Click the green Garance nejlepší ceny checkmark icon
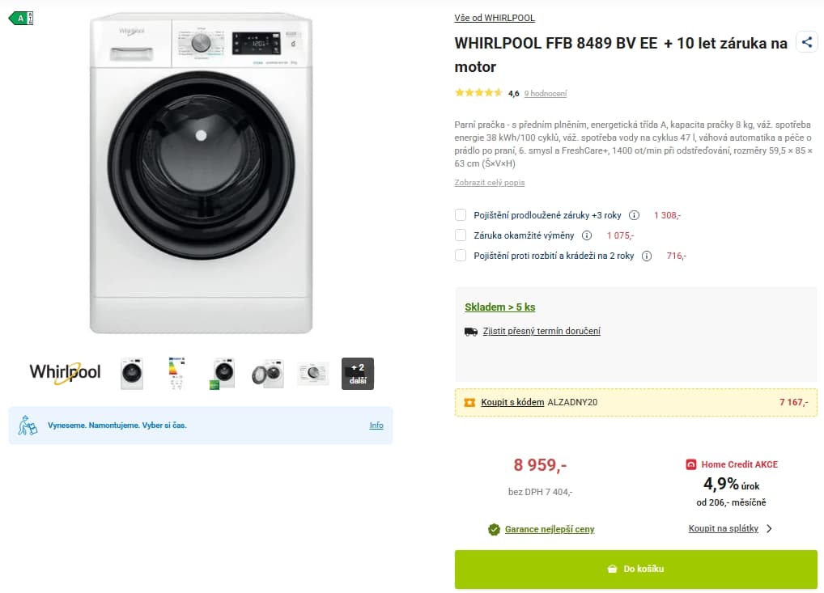Viewport: 824px width, 593px height. 493,529
